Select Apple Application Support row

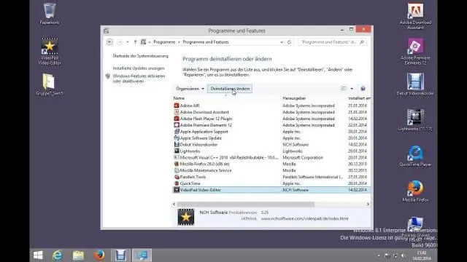(271, 132)
